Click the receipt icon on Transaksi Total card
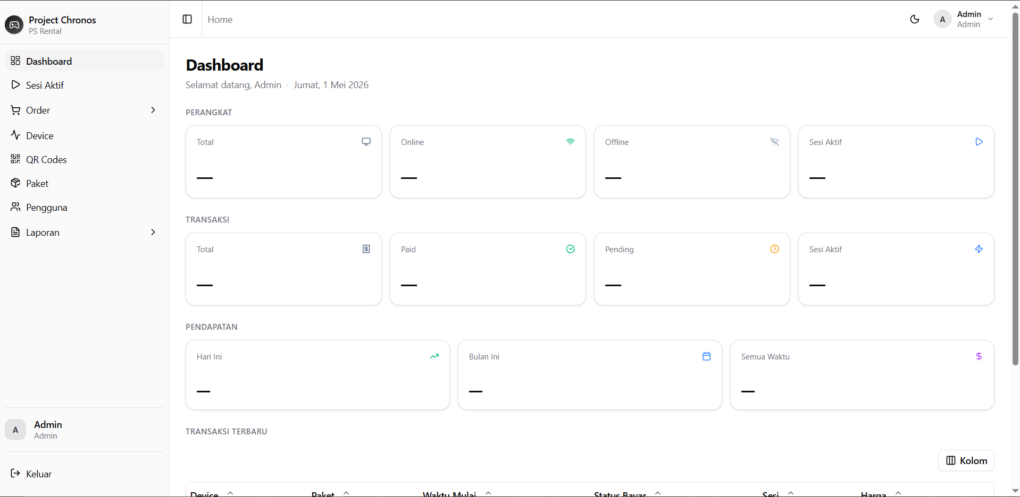This screenshot has height=497, width=1020. [366, 249]
